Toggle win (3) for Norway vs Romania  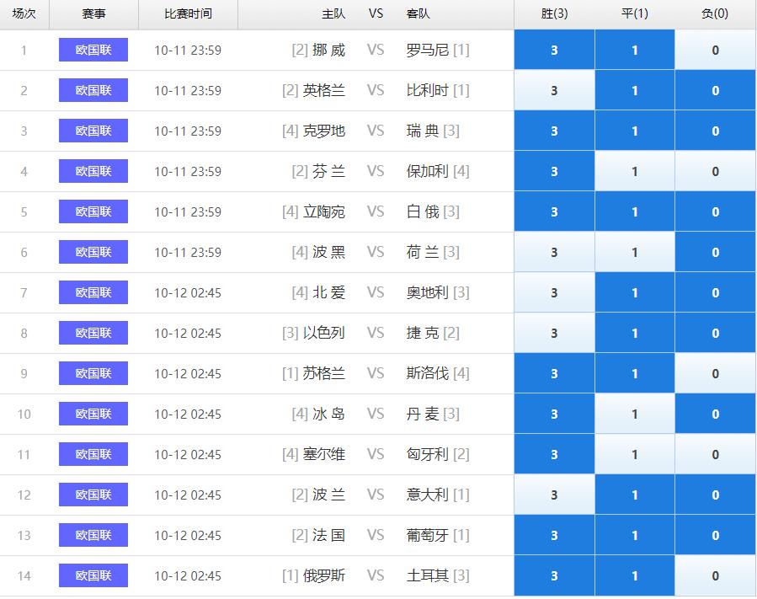[554, 50]
